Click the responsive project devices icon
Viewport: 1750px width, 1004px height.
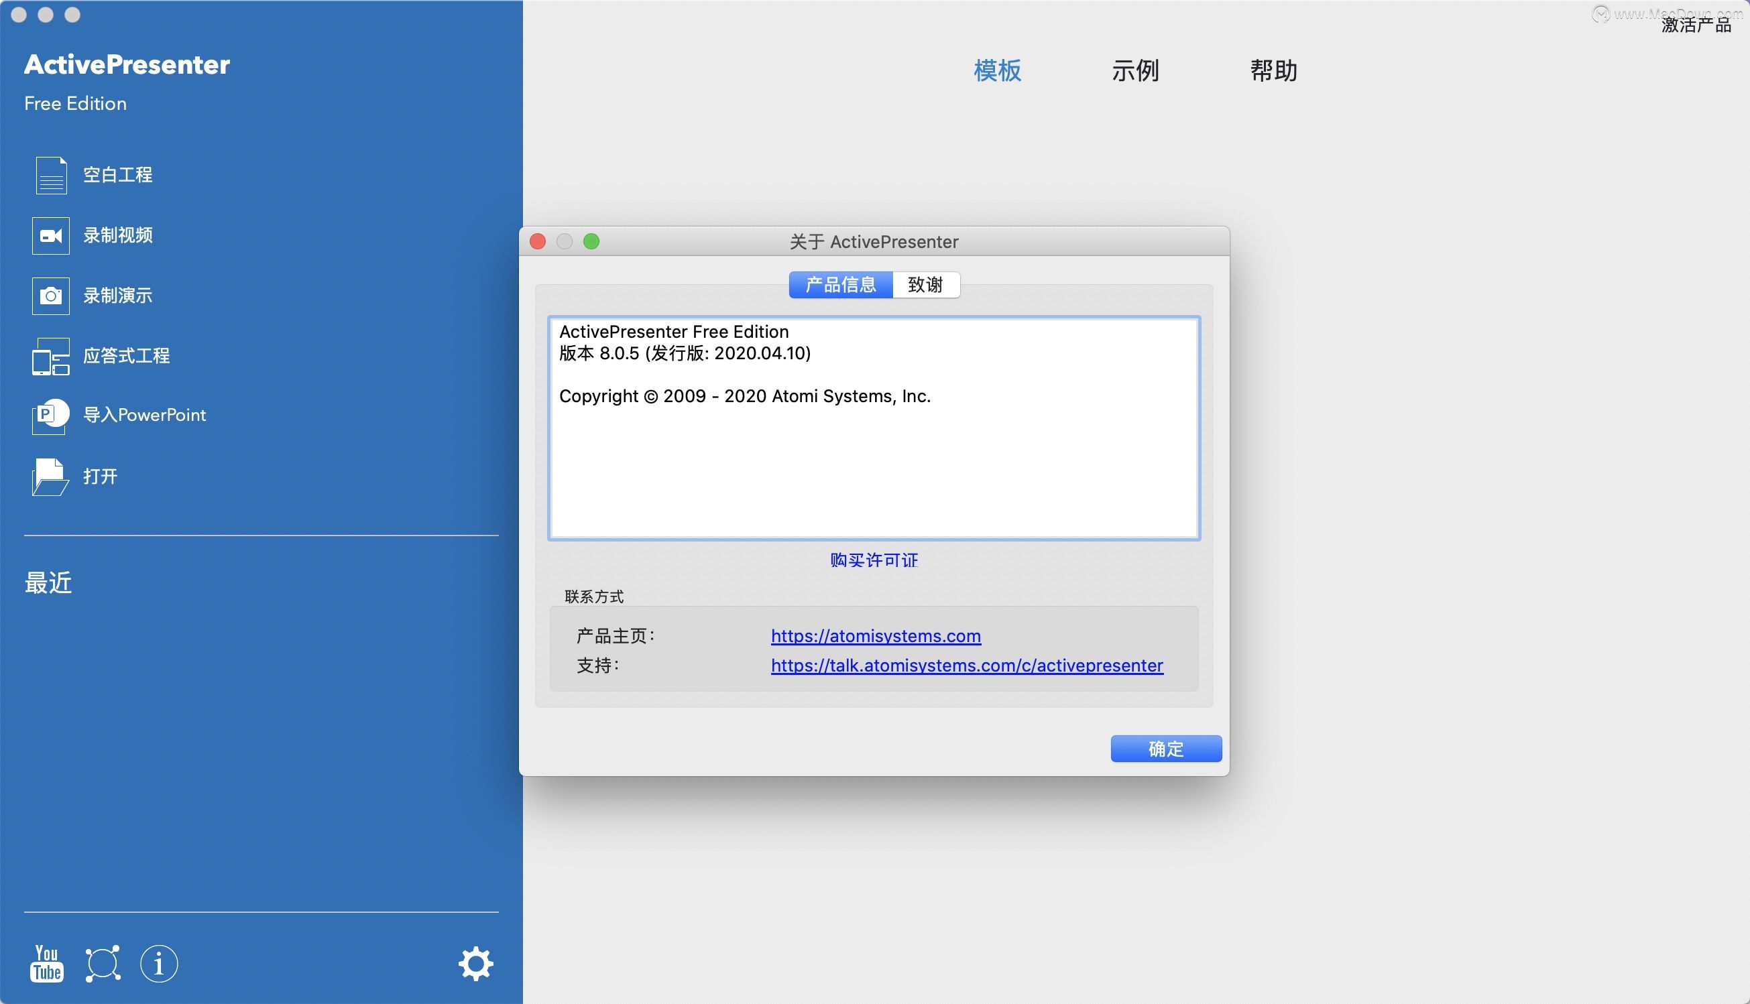(x=51, y=356)
